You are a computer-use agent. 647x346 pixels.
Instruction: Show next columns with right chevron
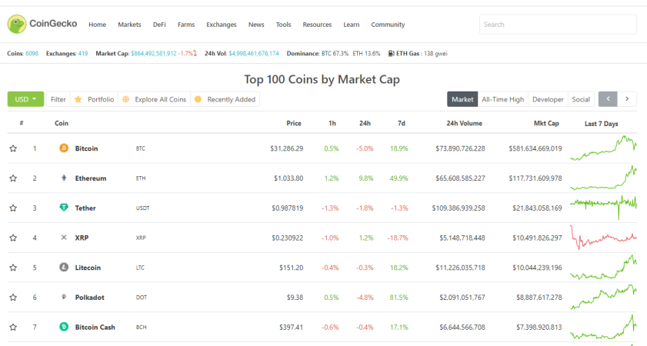(x=627, y=99)
